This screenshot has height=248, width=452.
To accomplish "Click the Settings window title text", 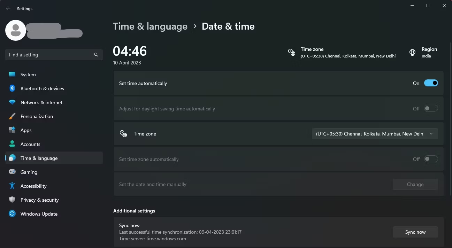I will (x=25, y=9).
